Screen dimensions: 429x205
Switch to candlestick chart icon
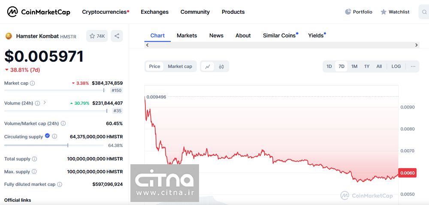(x=221, y=66)
